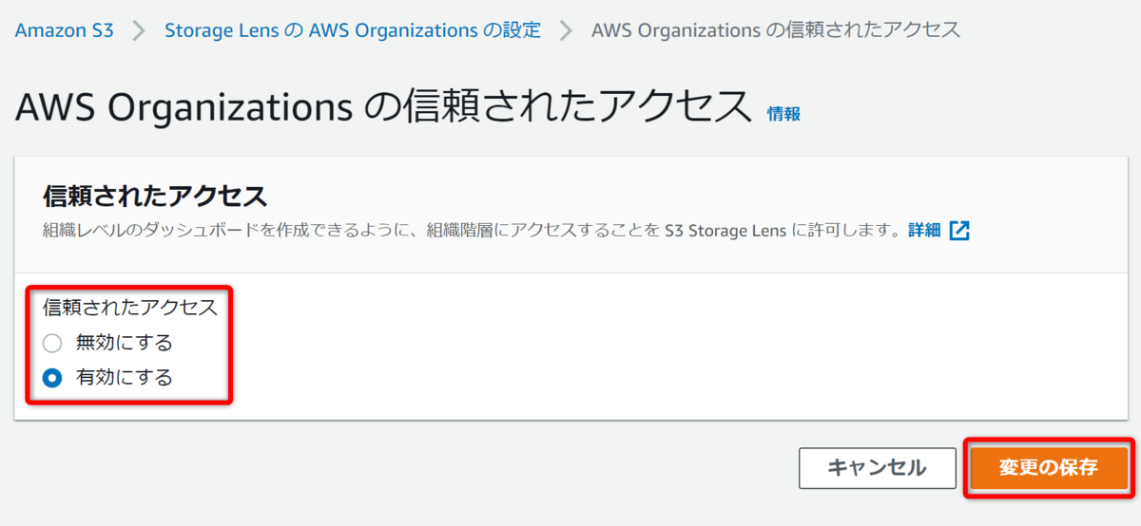Screen dimensions: 1141x526
Task: Click the S3 Storage Lens text in the description
Action: (x=726, y=230)
